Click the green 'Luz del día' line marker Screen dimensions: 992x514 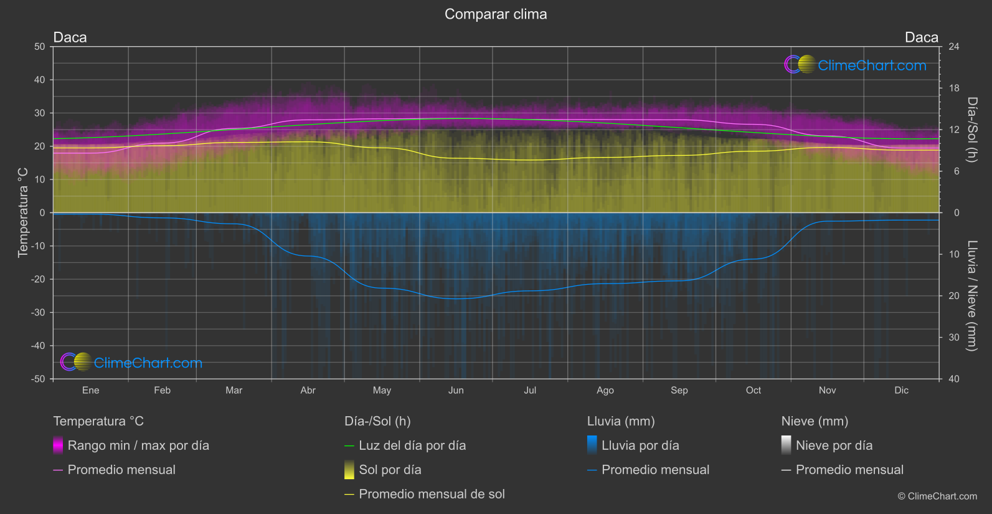tap(349, 446)
